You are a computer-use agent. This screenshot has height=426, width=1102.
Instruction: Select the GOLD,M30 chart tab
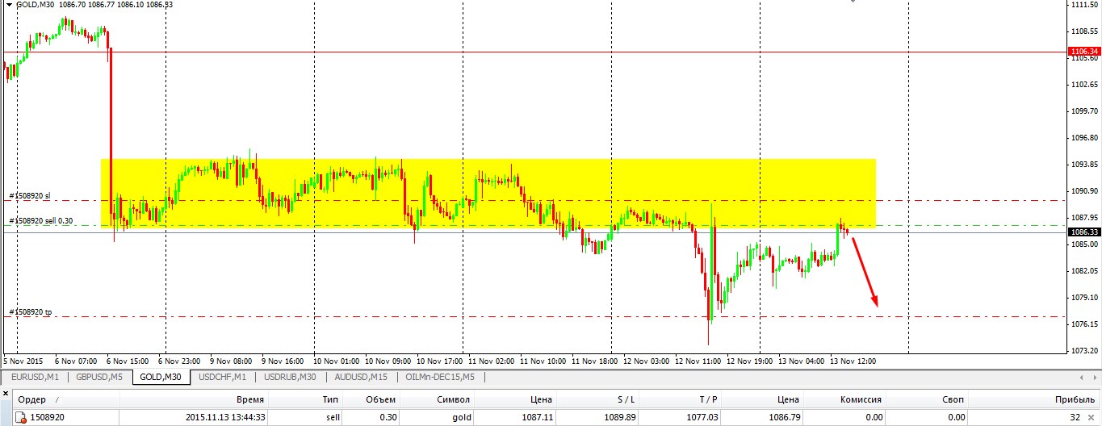pos(161,377)
